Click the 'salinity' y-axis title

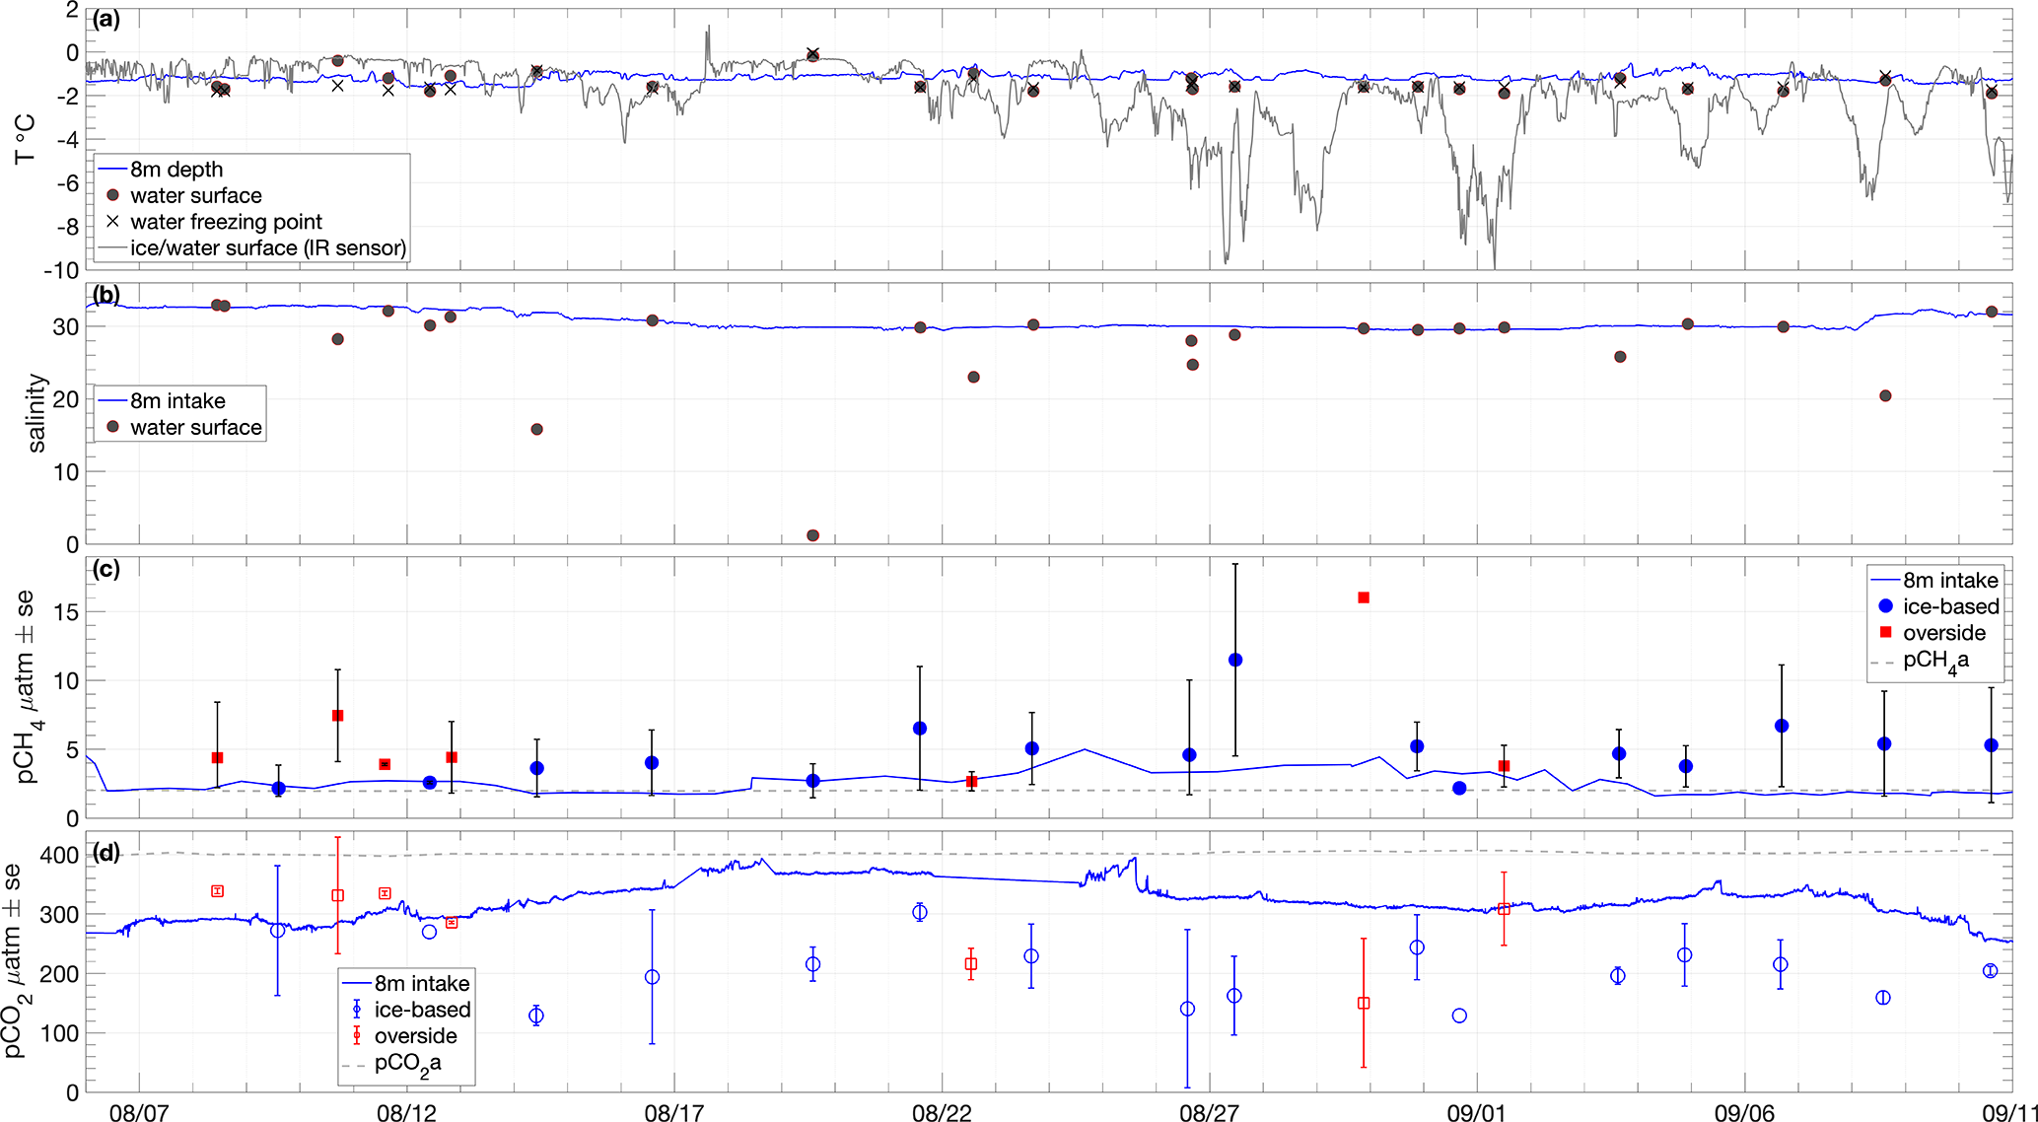tap(36, 413)
